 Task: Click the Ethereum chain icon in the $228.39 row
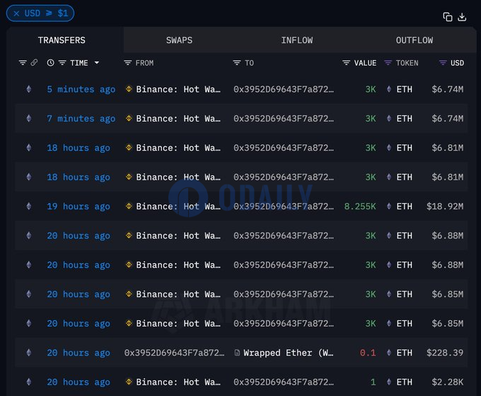pyautogui.click(x=29, y=353)
